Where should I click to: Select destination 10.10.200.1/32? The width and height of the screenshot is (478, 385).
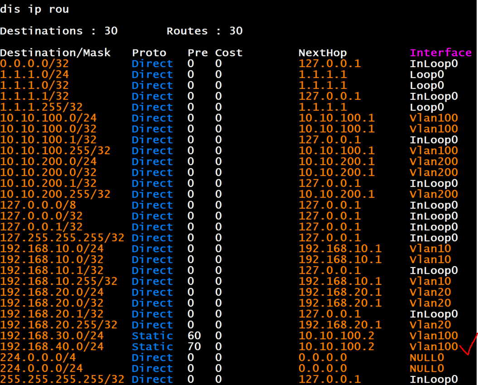point(48,183)
